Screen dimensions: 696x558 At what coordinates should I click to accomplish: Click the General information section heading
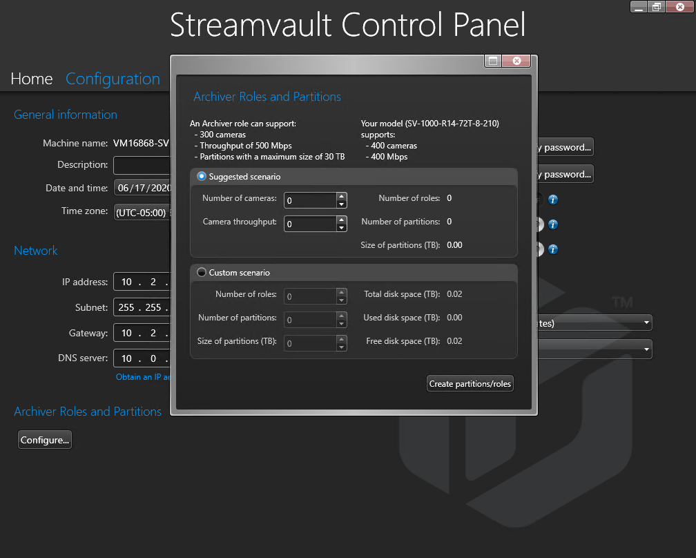(x=66, y=115)
